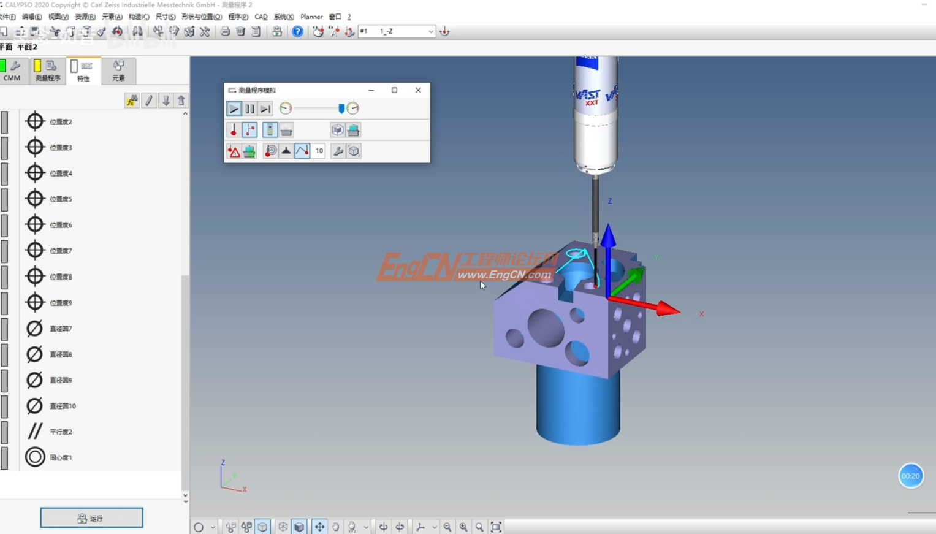The width and height of the screenshot is (936, 534).
Task: Open the CAD menu
Action: point(261,17)
